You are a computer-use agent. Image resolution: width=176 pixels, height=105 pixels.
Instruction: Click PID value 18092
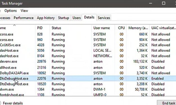click(x=42, y=73)
